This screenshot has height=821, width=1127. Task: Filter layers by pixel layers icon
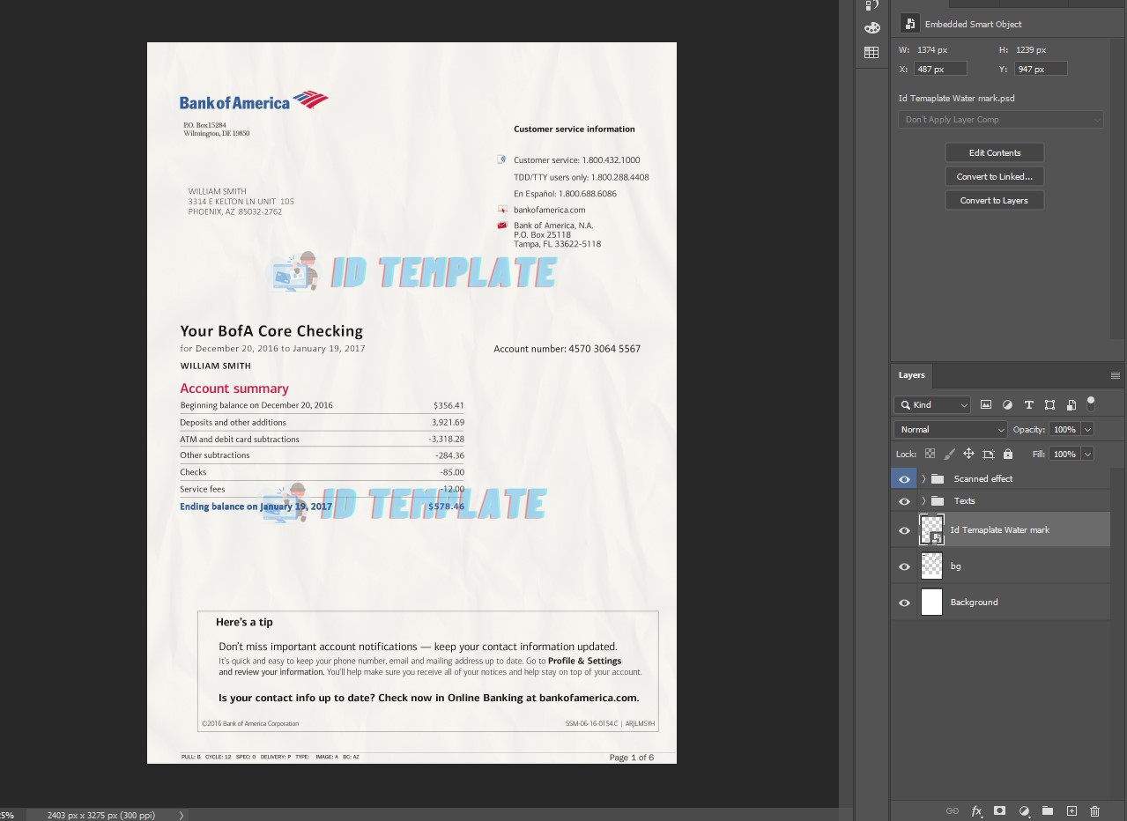pyautogui.click(x=986, y=405)
